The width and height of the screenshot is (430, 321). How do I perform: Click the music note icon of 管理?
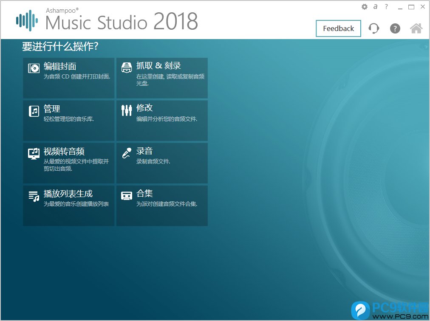pyautogui.click(x=34, y=111)
